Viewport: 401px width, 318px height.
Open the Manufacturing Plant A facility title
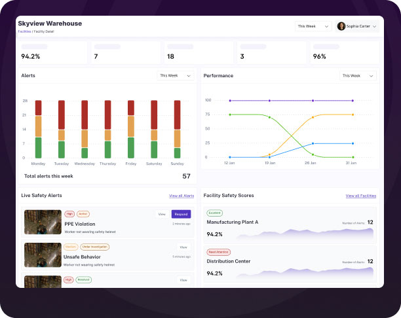click(x=233, y=222)
